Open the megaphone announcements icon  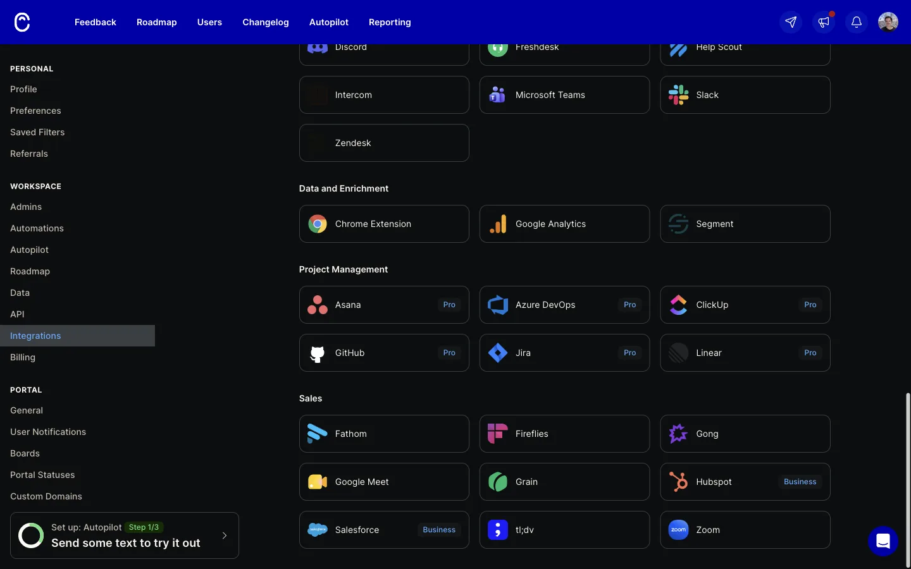pyautogui.click(x=824, y=22)
